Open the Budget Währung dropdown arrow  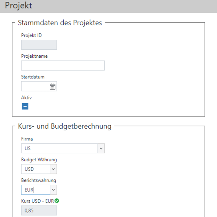pos(53,169)
